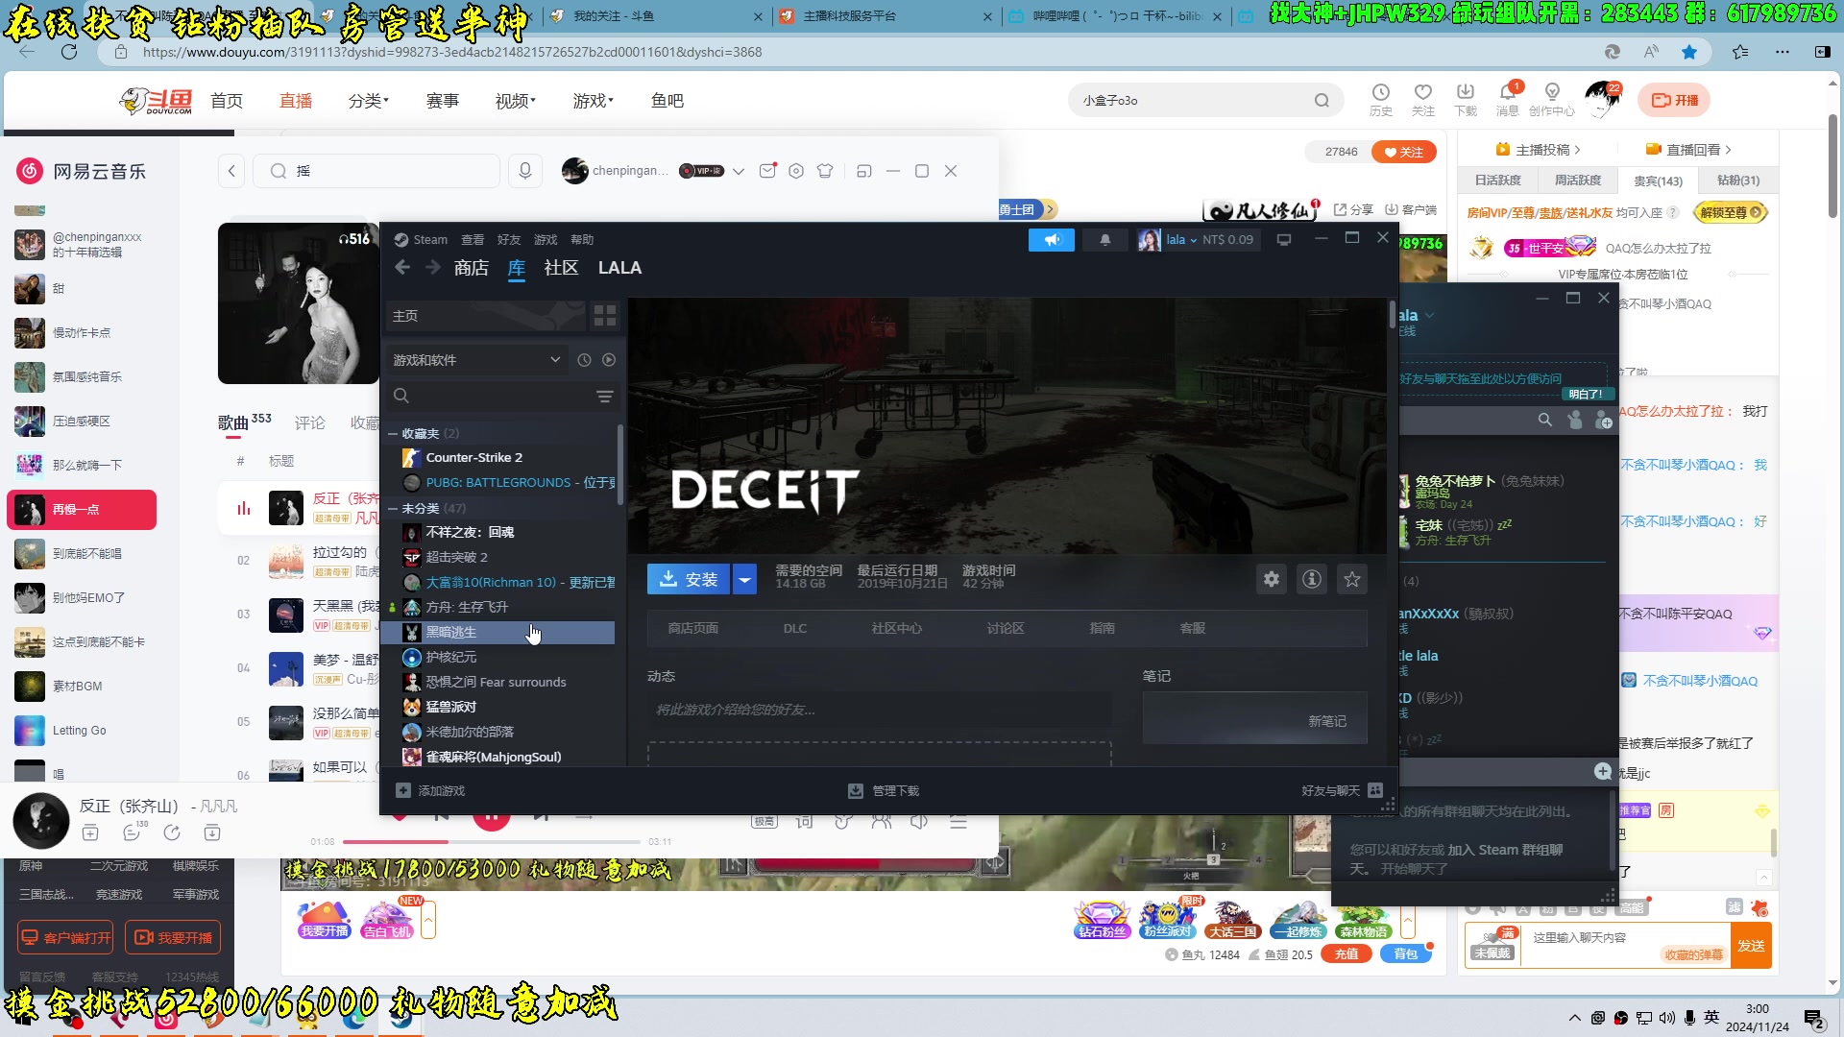Viewport: 1844px width, 1037px height.
Task: Click 添加游戏 in Steam
Action: 430,790
